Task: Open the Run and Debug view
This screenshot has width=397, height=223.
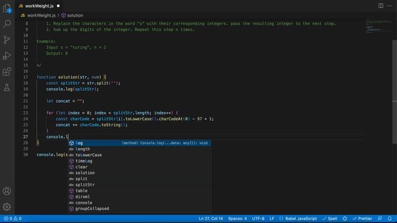Action: coord(7,56)
